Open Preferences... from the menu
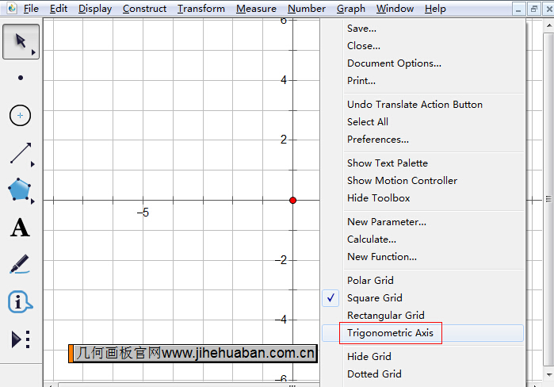The height and width of the screenshot is (387, 554). click(422, 140)
